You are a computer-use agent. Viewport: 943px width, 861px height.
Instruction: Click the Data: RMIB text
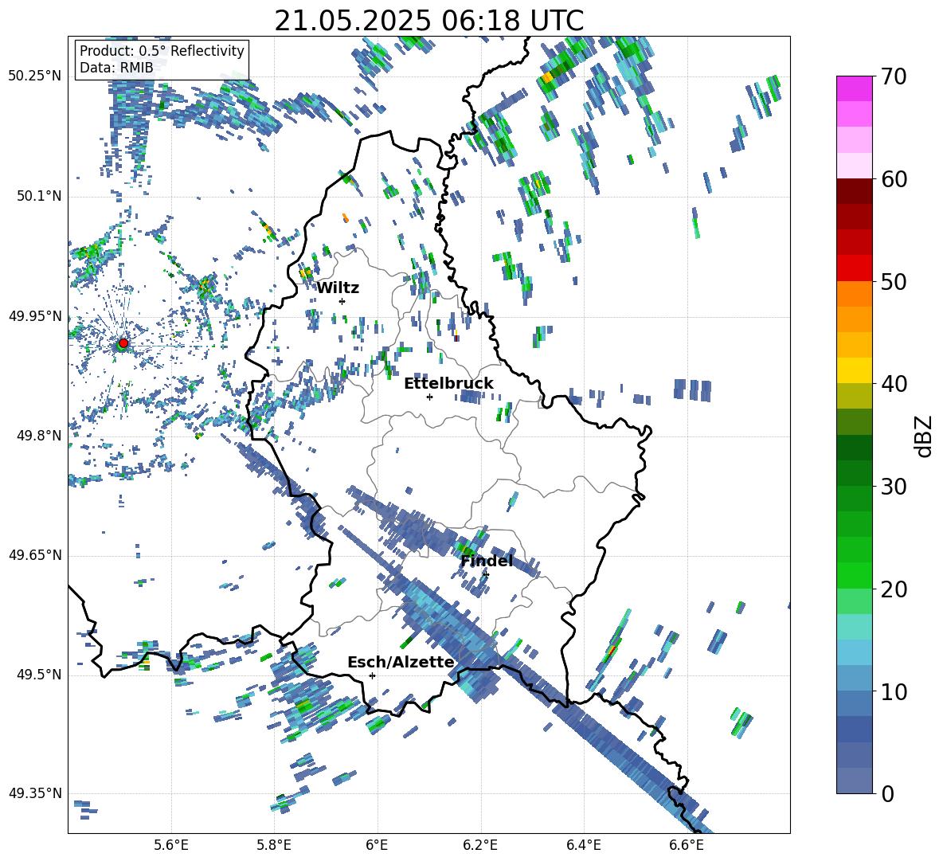pyautogui.click(x=116, y=68)
